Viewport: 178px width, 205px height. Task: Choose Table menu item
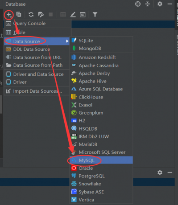click(37, 33)
